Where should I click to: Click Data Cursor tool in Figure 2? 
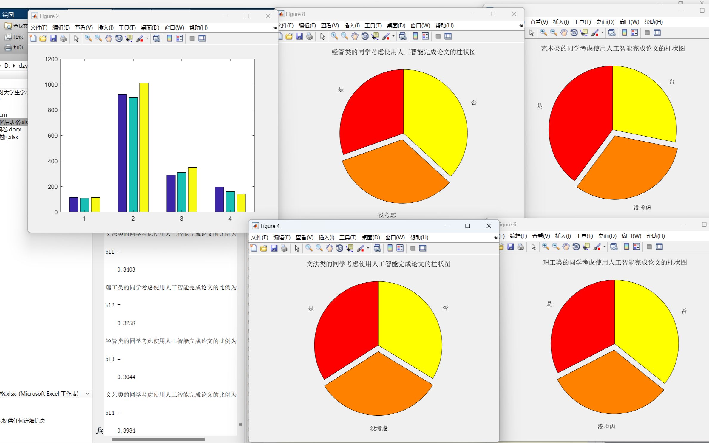(x=129, y=38)
